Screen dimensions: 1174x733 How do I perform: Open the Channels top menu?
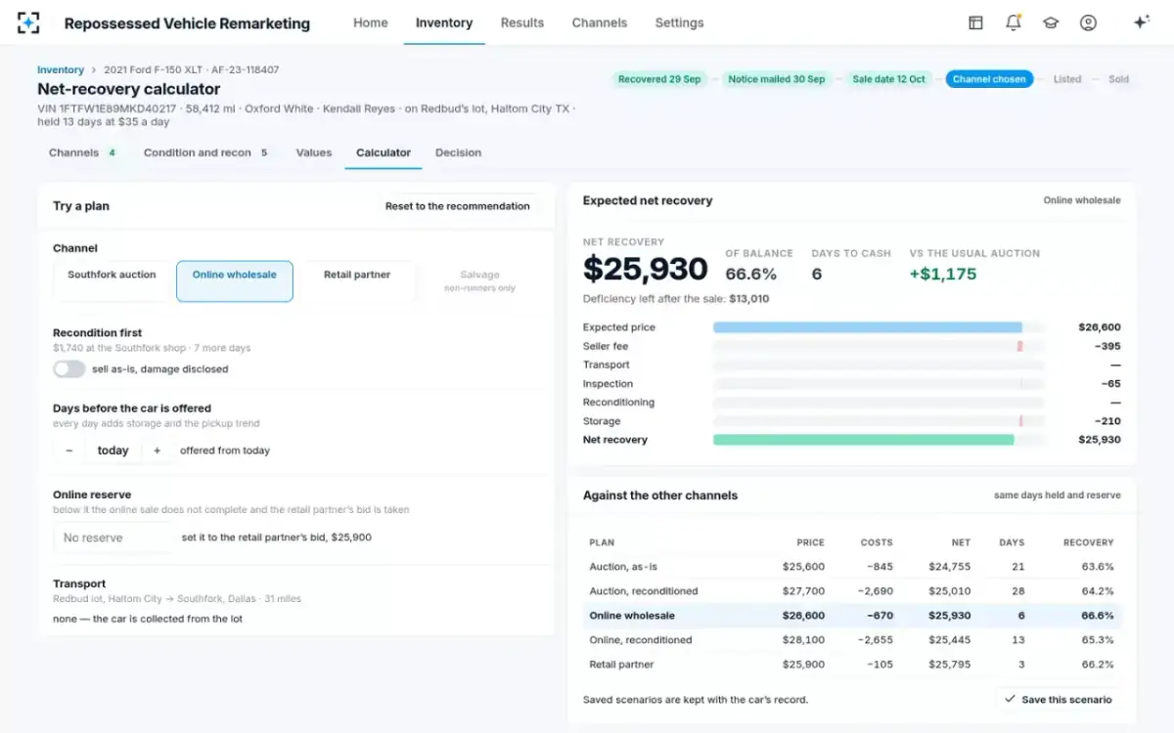(x=600, y=22)
